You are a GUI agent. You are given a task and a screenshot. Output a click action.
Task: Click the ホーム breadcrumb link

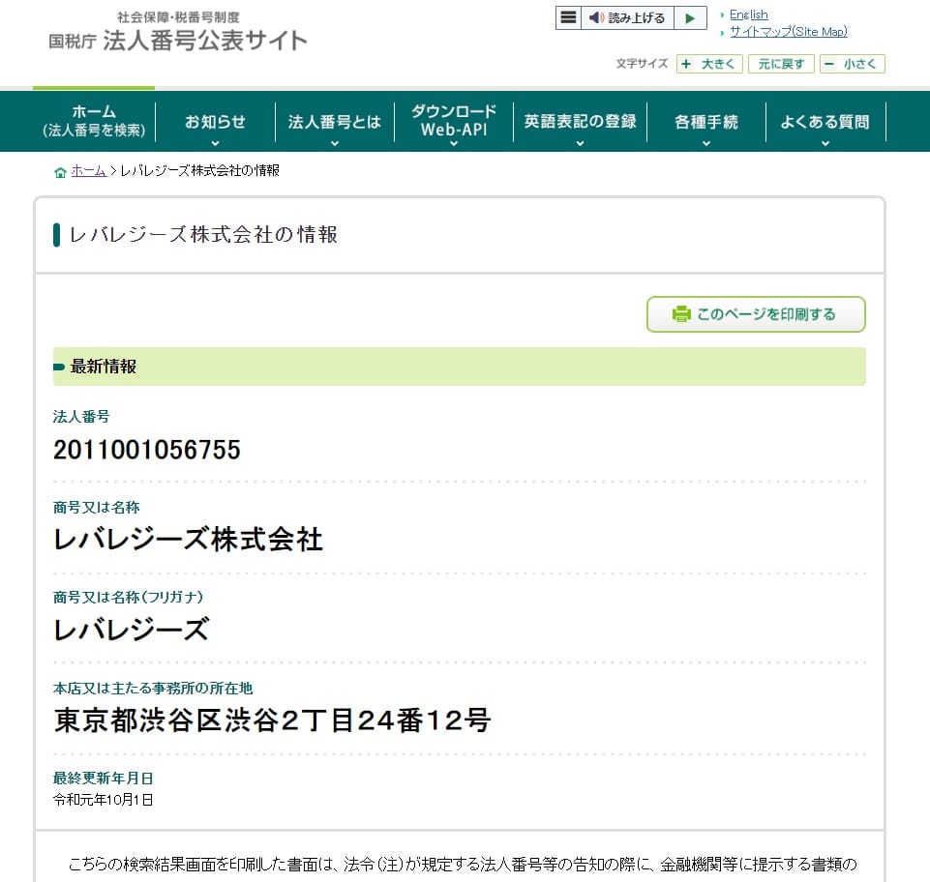click(x=88, y=171)
